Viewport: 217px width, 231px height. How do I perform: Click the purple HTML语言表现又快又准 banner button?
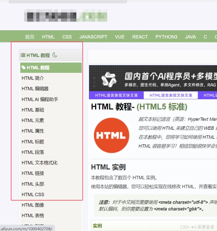(x=116, y=95)
